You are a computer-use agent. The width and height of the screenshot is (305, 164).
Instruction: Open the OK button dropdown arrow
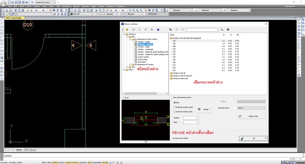265,138
